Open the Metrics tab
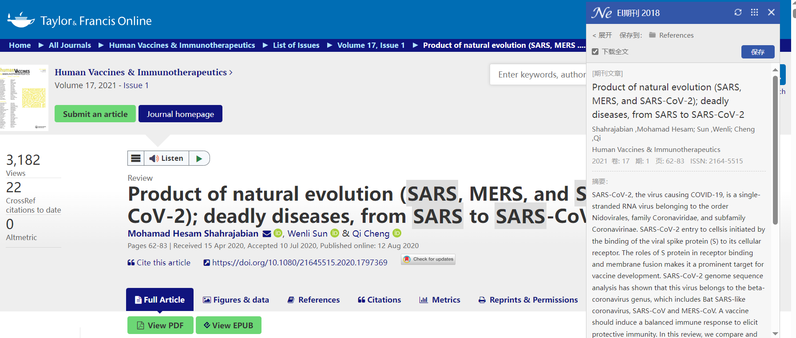The height and width of the screenshot is (338, 796). pyautogui.click(x=440, y=300)
